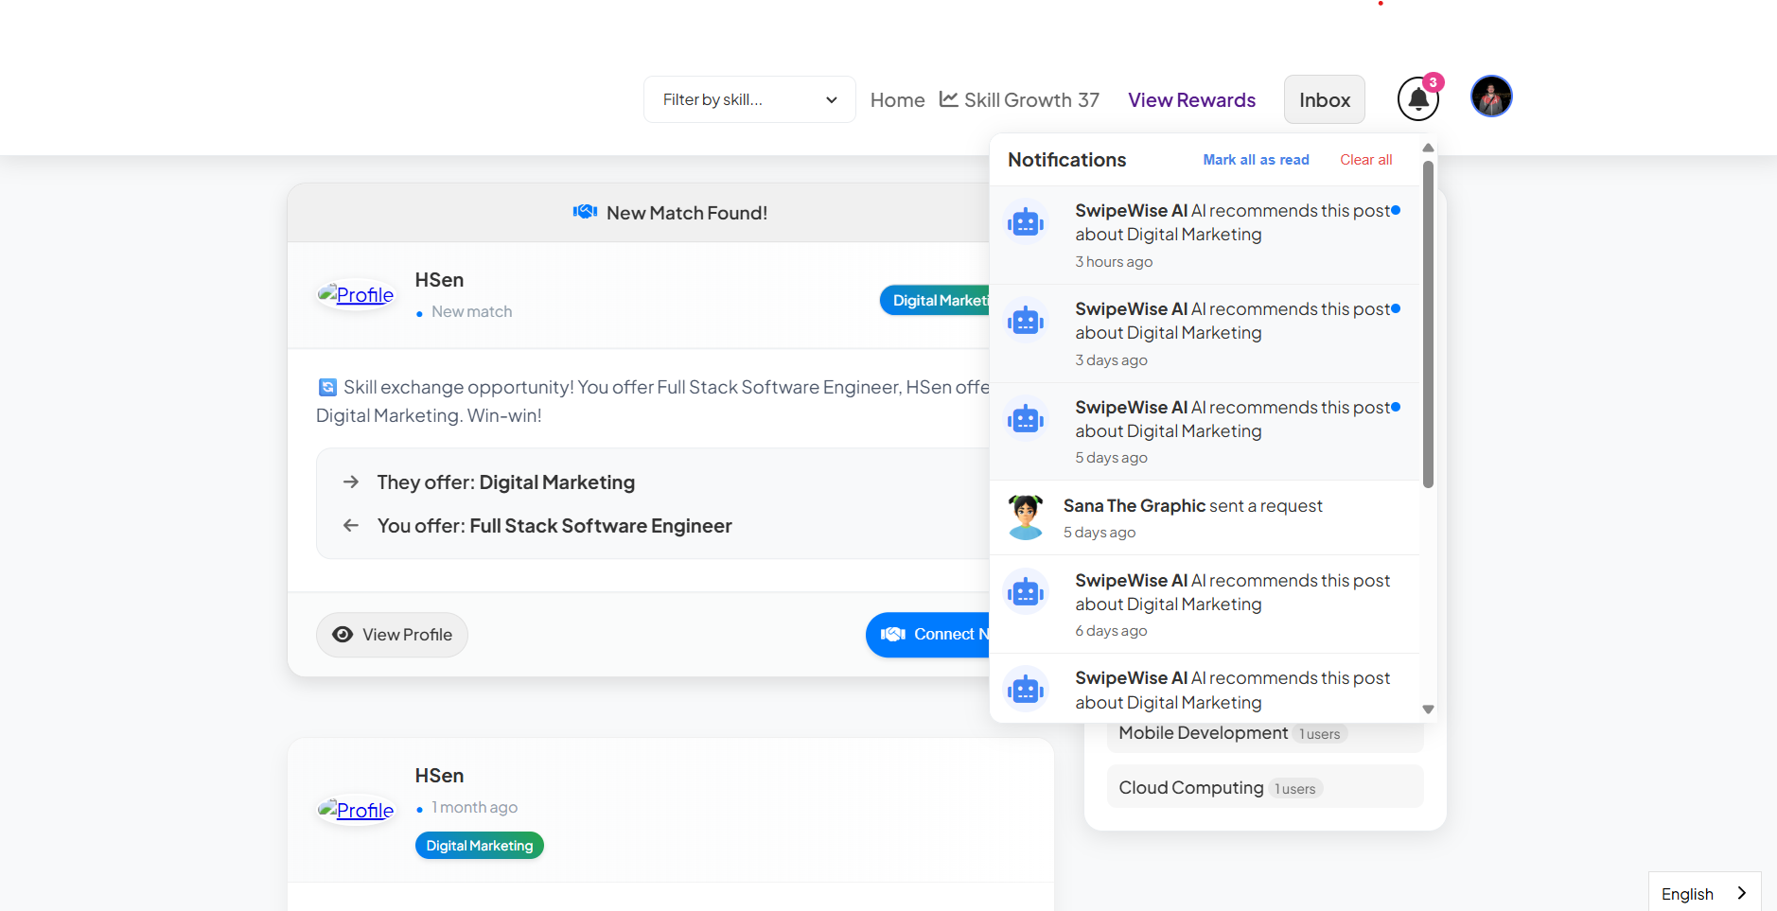Screen dimensions: 1777x911
Task: Click the right arrow beside They offer
Action: point(351,482)
